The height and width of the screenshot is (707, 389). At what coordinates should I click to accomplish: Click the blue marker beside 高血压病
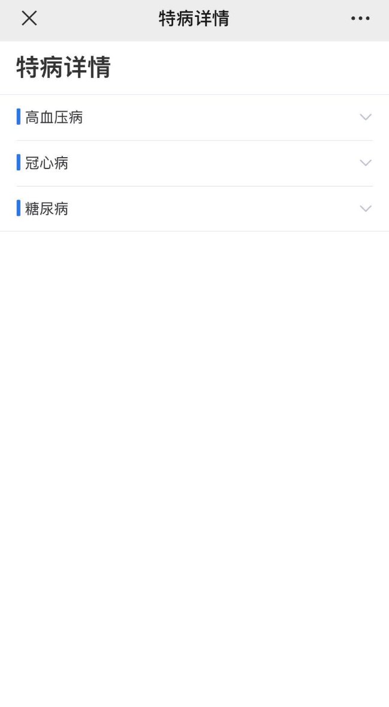tap(19, 117)
